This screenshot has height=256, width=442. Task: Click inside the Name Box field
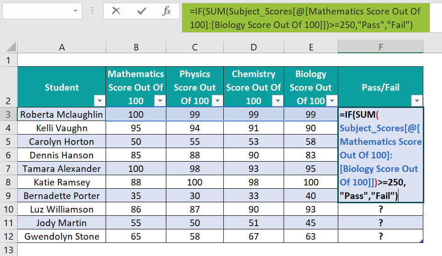pos(37,11)
